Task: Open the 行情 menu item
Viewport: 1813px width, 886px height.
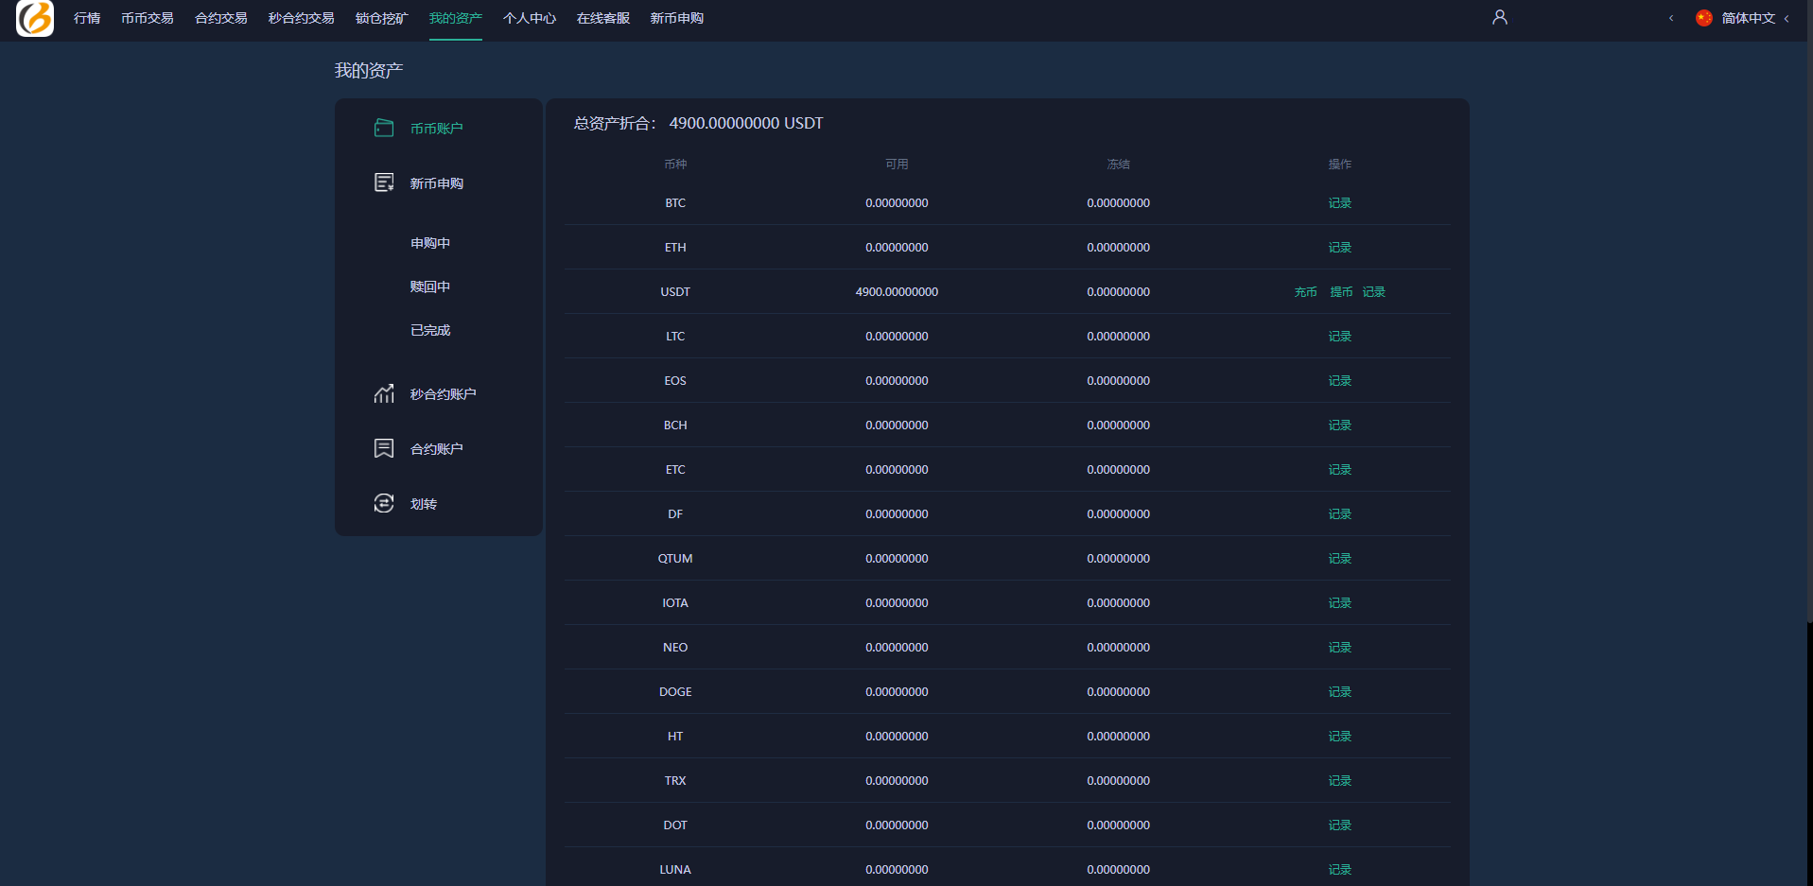Action: [x=87, y=18]
